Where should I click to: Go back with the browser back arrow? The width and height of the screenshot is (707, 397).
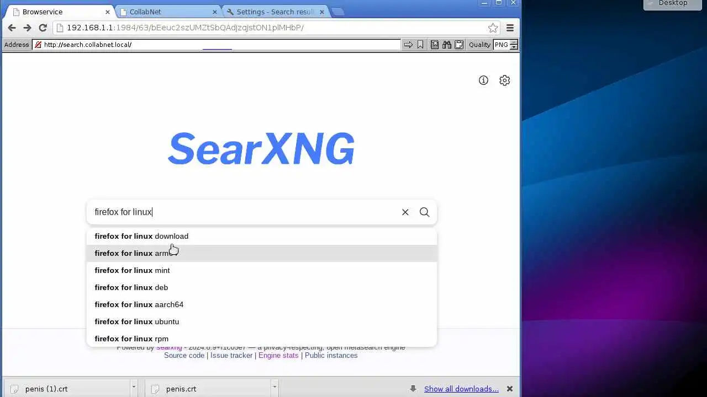coord(12,28)
